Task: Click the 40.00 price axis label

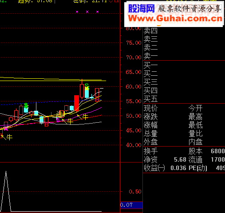Action: (134, 145)
